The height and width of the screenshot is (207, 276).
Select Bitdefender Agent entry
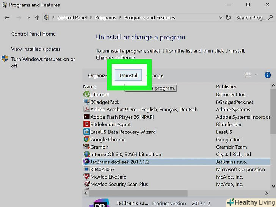111,124
